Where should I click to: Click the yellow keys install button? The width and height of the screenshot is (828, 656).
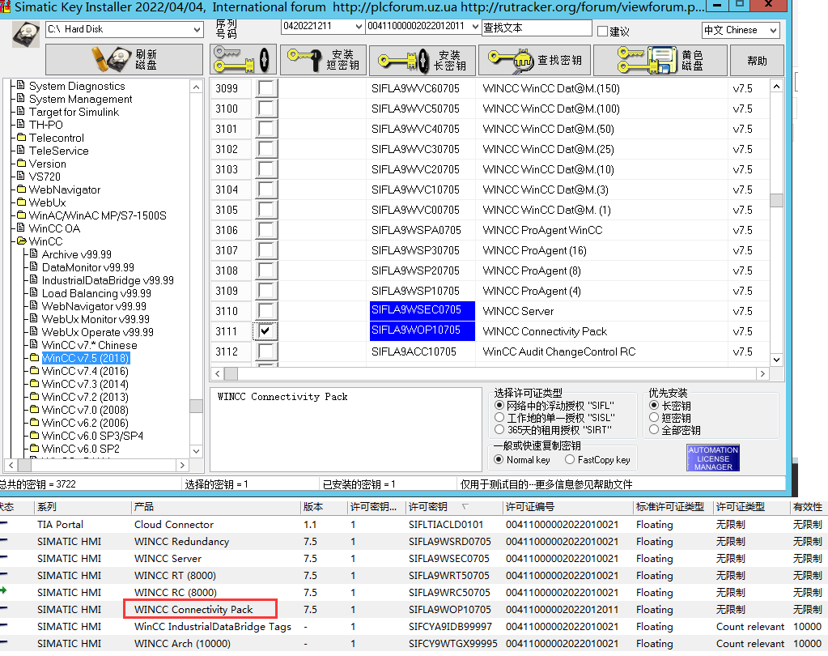(243, 60)
